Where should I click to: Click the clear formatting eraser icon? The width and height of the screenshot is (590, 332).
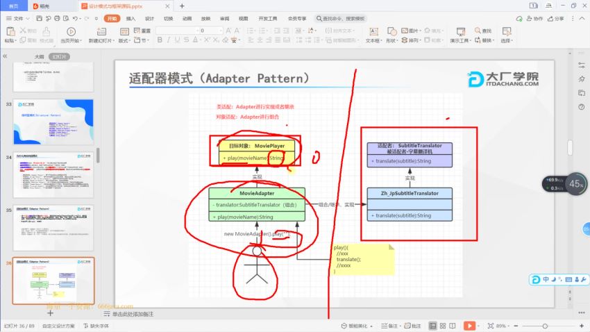click(225, 40)
